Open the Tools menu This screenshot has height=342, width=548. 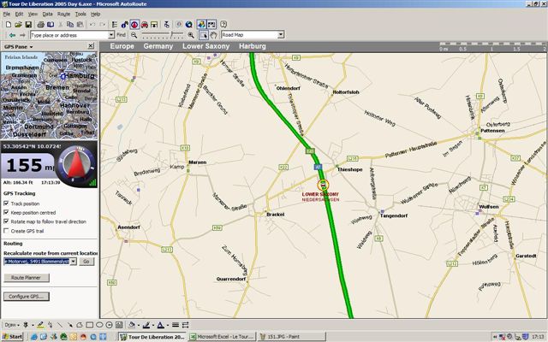pyautogui.click(x=80, y=15)
